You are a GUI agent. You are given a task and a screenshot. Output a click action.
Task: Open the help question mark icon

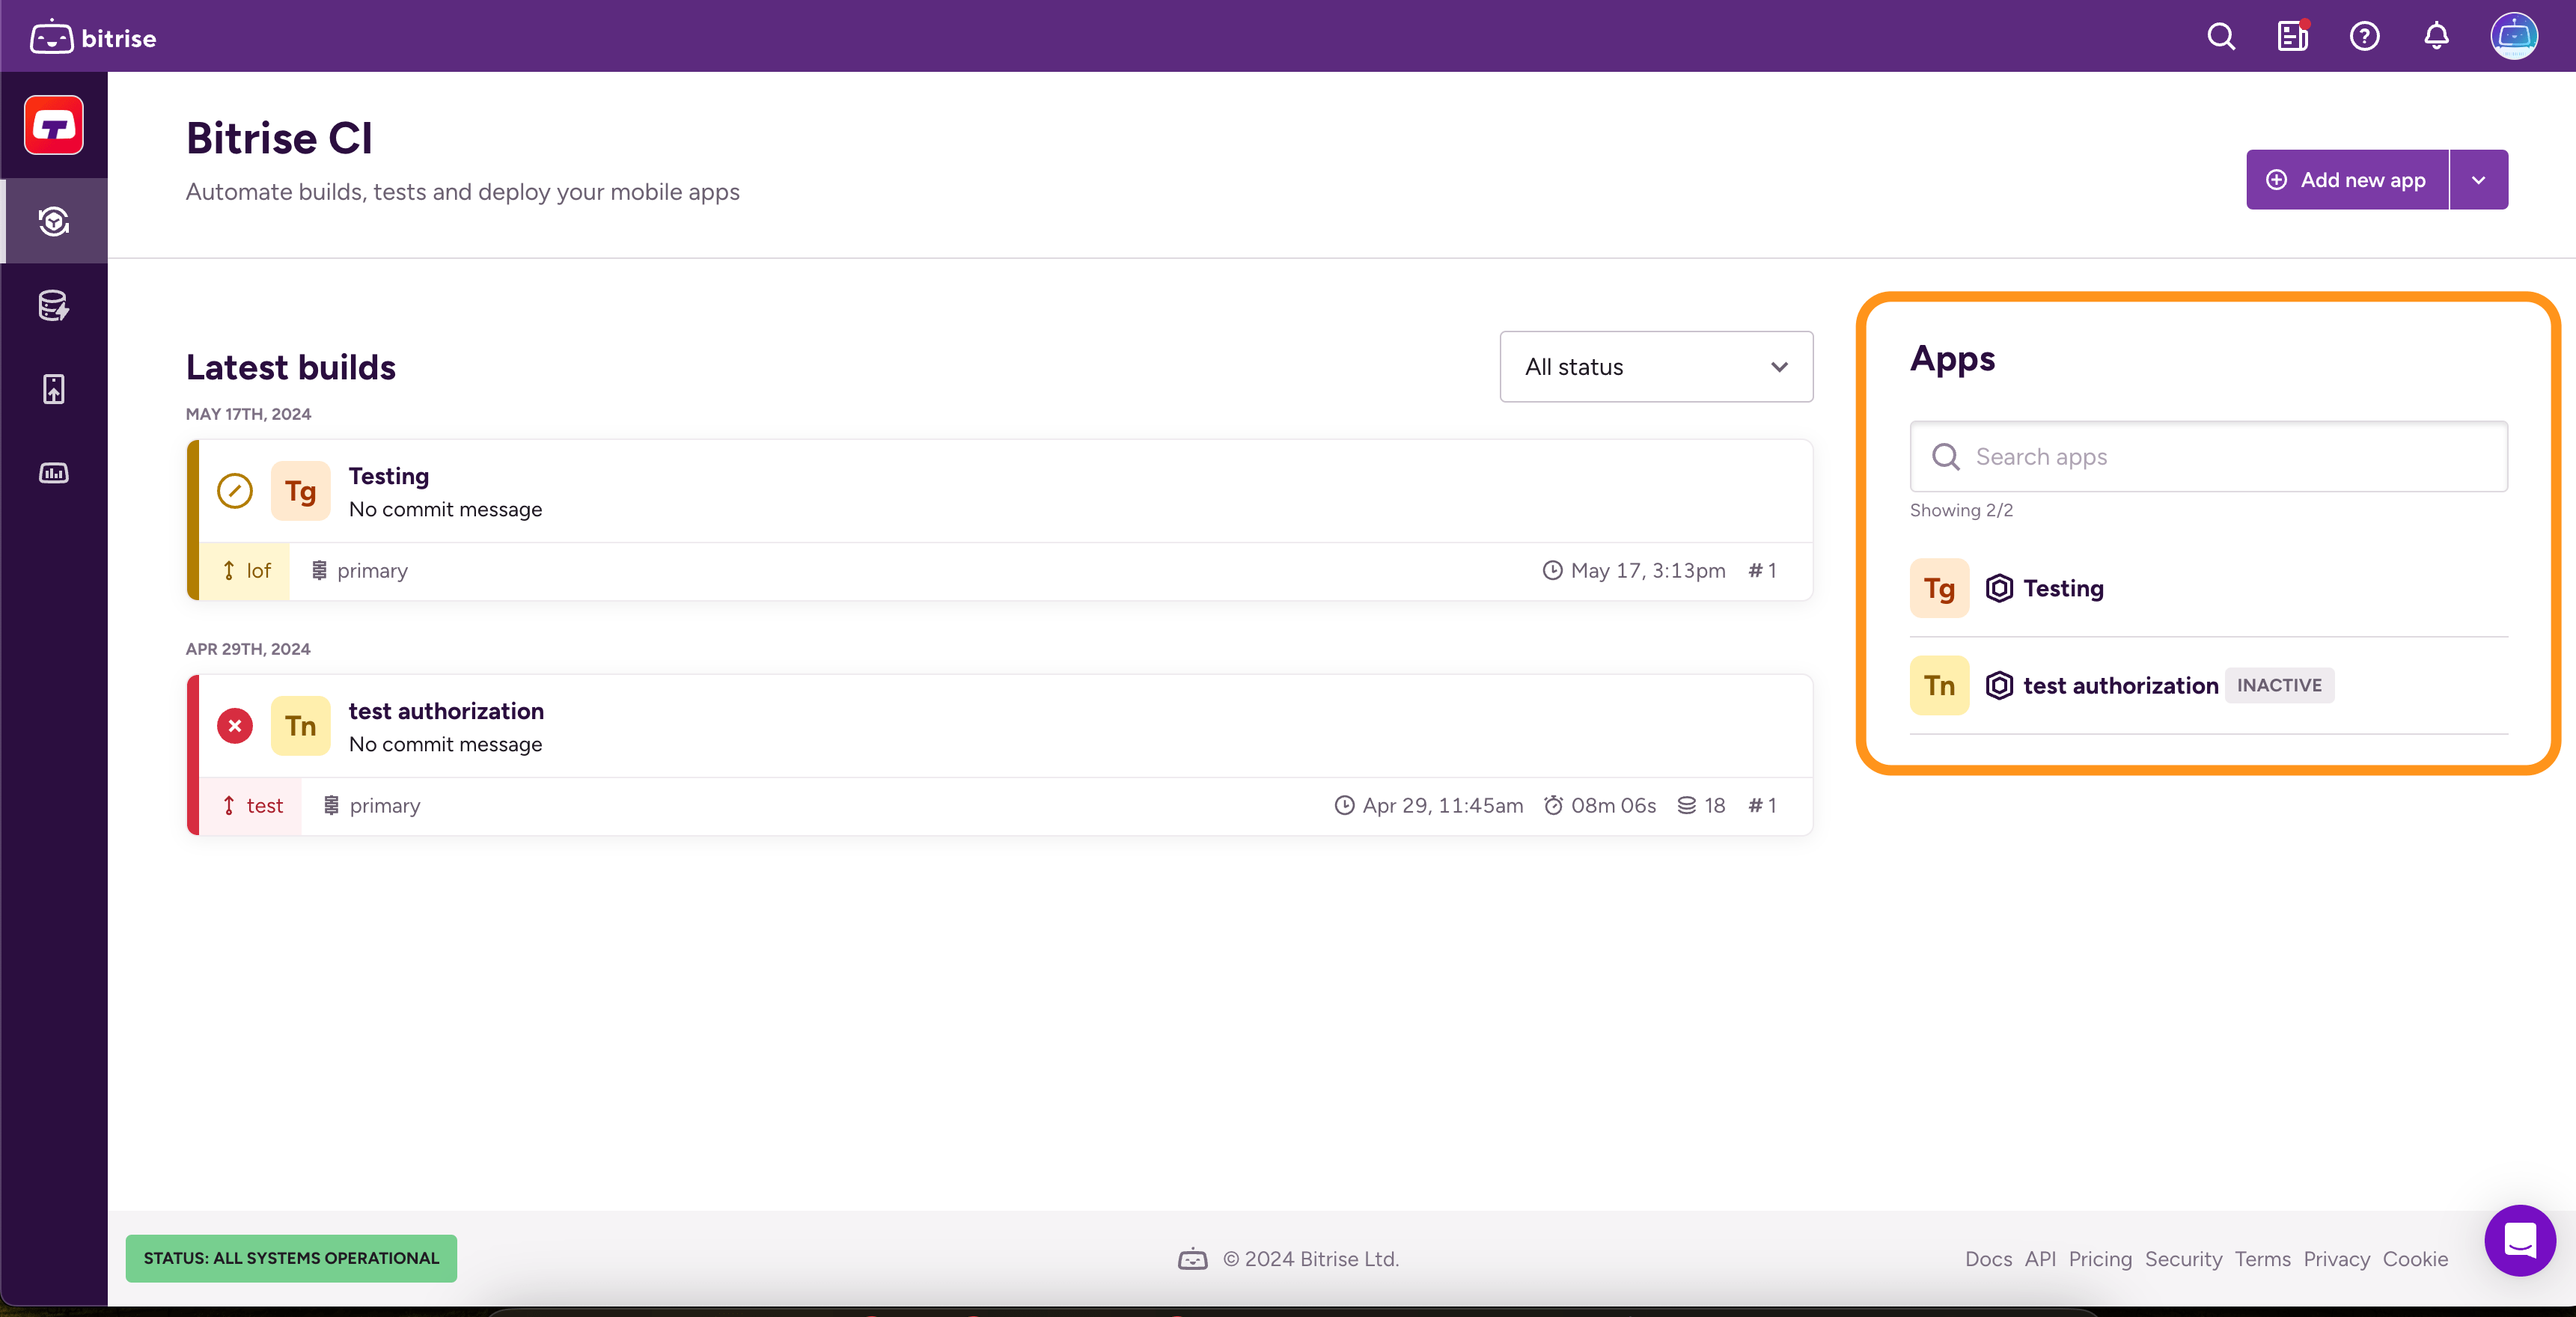pos(2364,37)
